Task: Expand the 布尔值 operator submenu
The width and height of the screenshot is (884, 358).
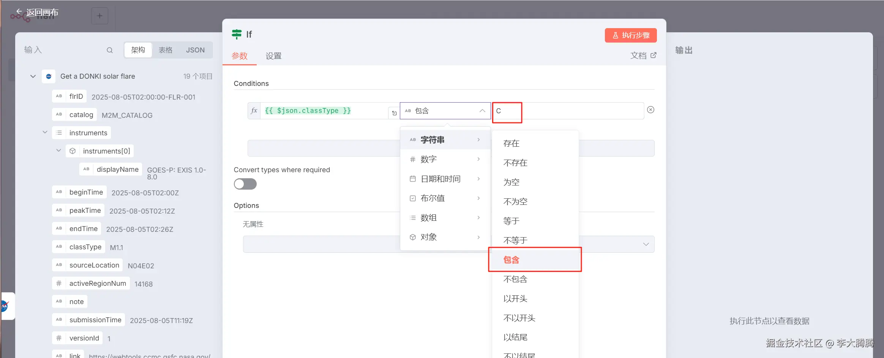Action: click(x=445, y=198)
